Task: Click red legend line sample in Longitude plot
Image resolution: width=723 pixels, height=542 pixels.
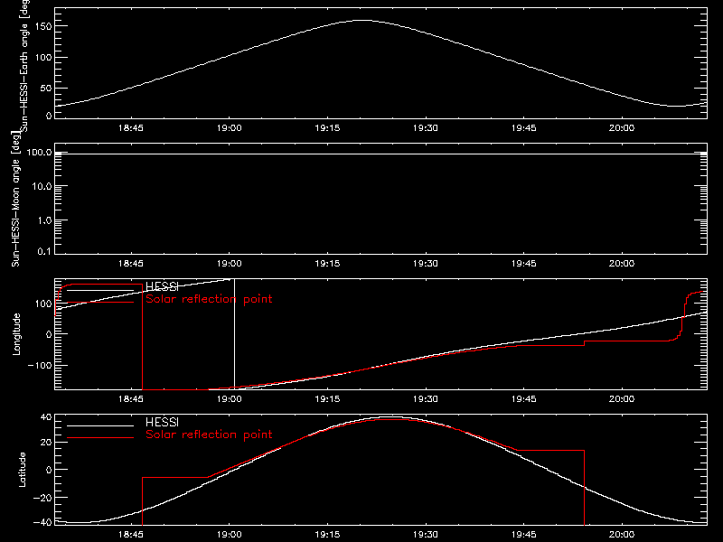Action: 100,302
